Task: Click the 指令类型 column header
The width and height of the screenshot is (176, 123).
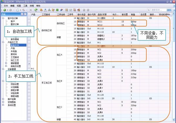Action: 82,14
